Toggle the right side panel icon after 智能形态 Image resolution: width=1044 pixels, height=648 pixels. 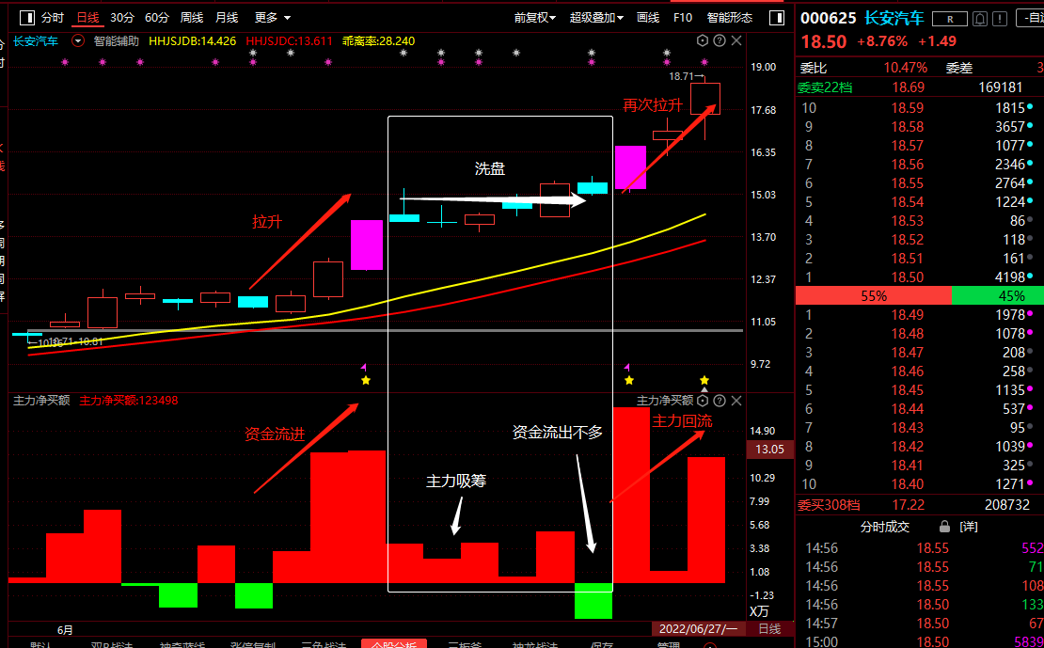pos(776,17)
